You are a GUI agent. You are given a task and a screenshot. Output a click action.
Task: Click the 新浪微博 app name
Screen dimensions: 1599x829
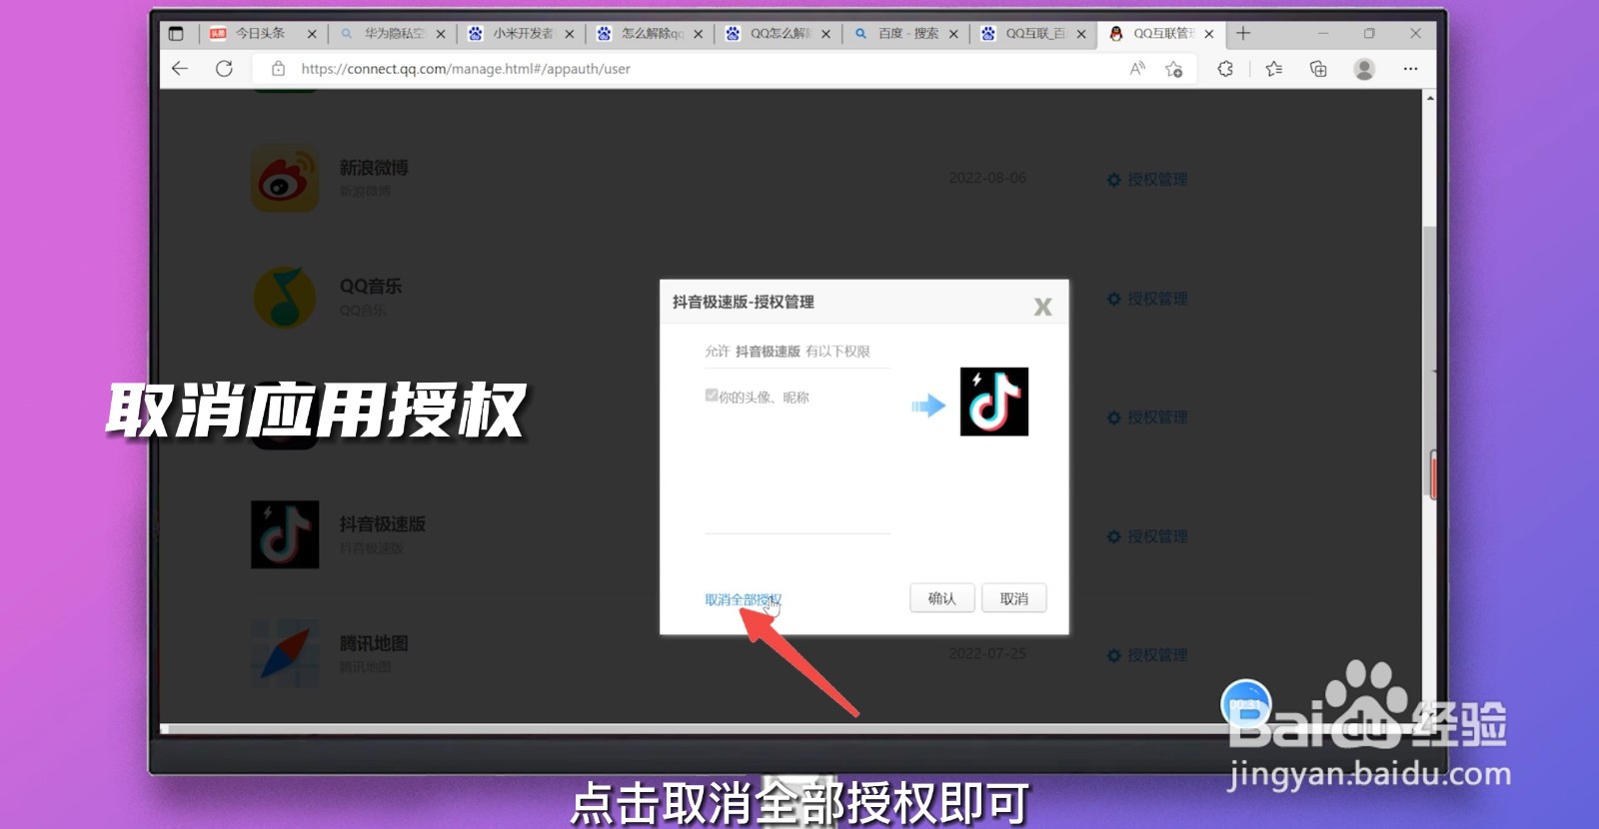374,168
